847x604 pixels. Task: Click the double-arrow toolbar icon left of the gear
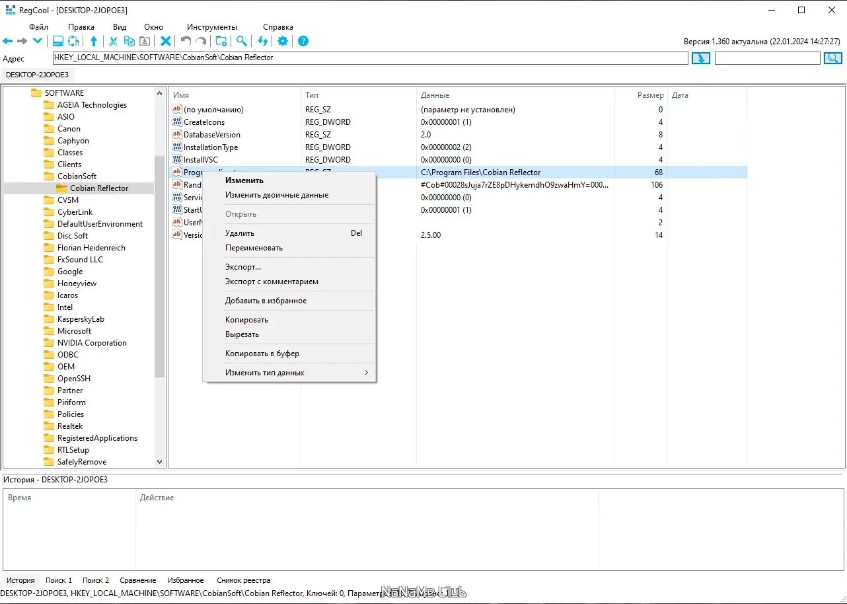click(263, 41)
